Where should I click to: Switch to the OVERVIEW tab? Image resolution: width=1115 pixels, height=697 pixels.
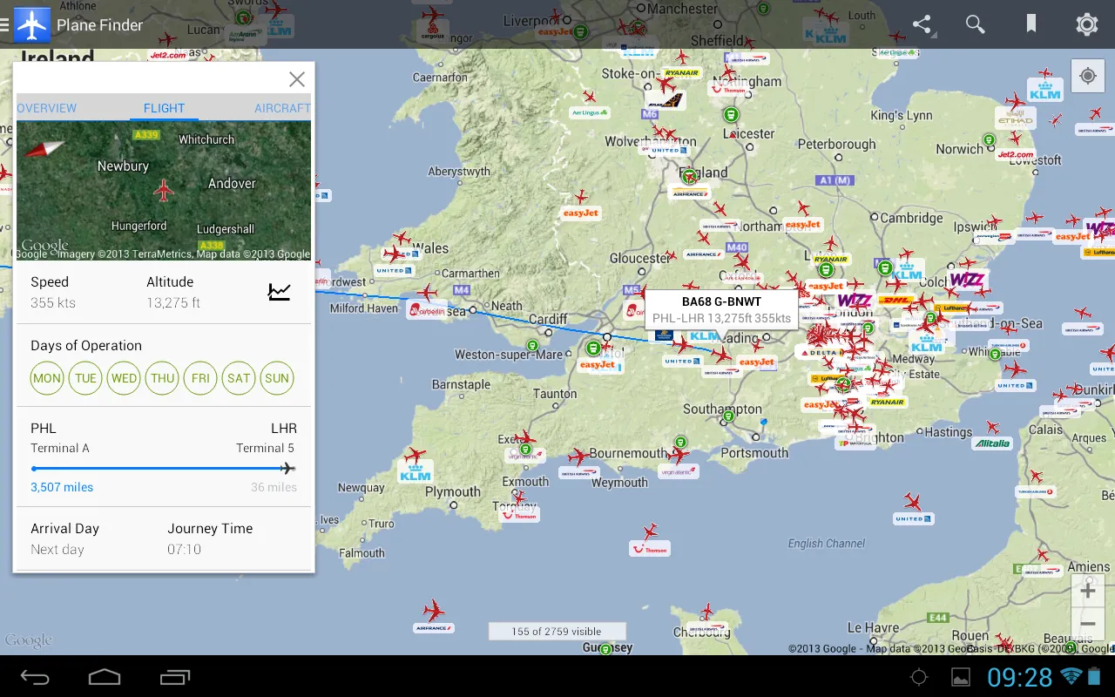pos(47,108)
